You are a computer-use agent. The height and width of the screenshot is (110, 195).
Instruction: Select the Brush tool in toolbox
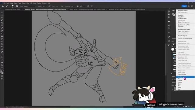[2, 33]
